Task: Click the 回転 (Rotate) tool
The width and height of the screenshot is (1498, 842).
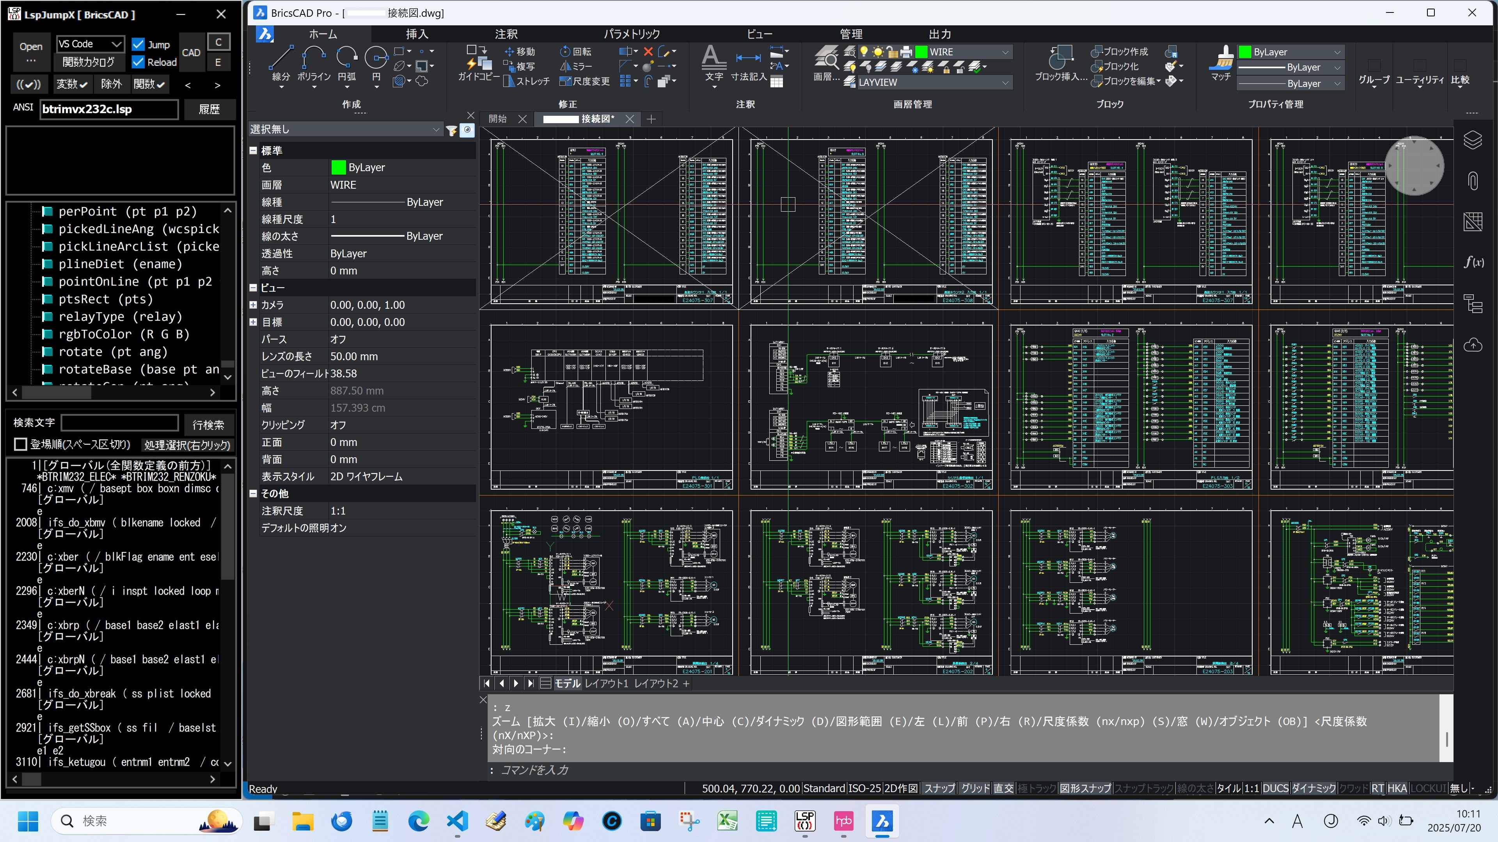Action: [576, 52]
